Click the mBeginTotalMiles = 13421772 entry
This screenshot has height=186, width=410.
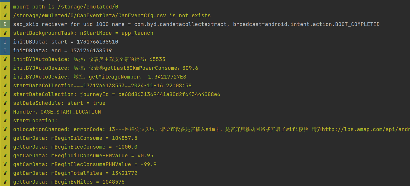[x=75, y=173]
